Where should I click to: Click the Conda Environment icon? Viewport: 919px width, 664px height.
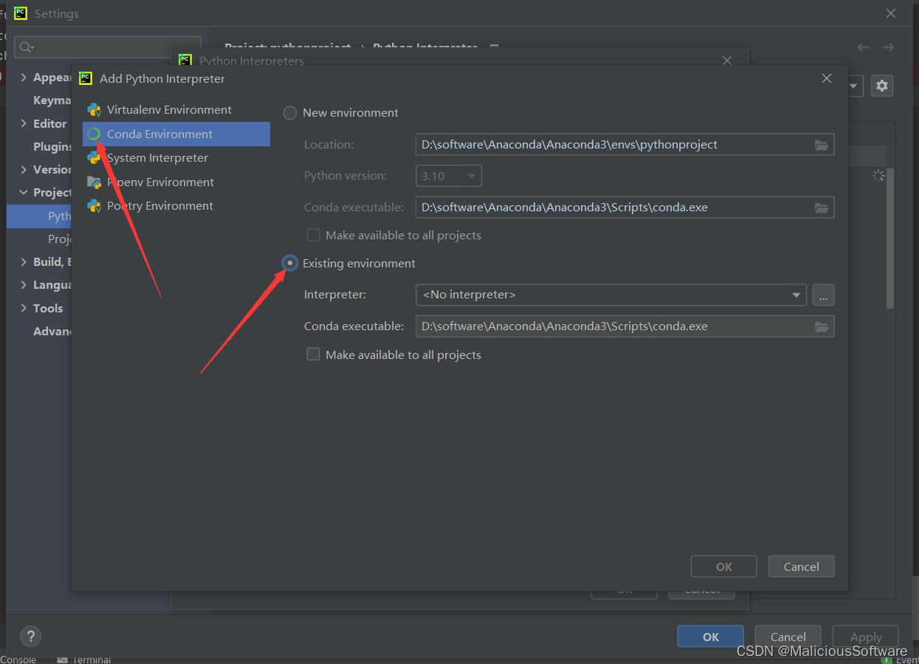coord(94,134)
